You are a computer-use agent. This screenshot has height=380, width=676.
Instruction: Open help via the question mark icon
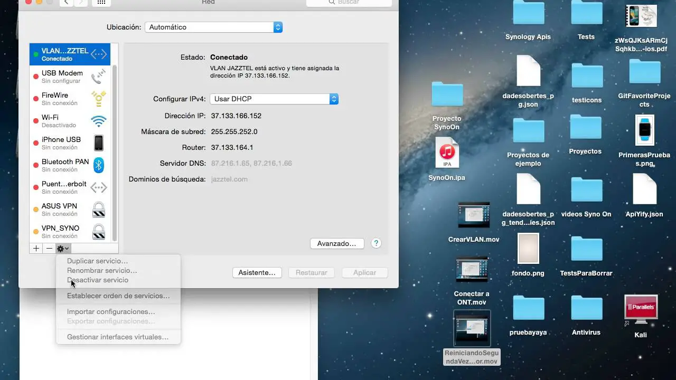(376, 243)
